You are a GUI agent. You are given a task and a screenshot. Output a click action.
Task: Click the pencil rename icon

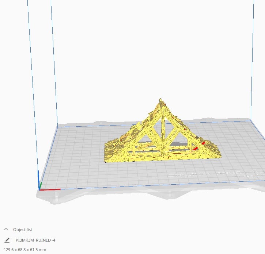pyautogui.click(x=7, y=240)
